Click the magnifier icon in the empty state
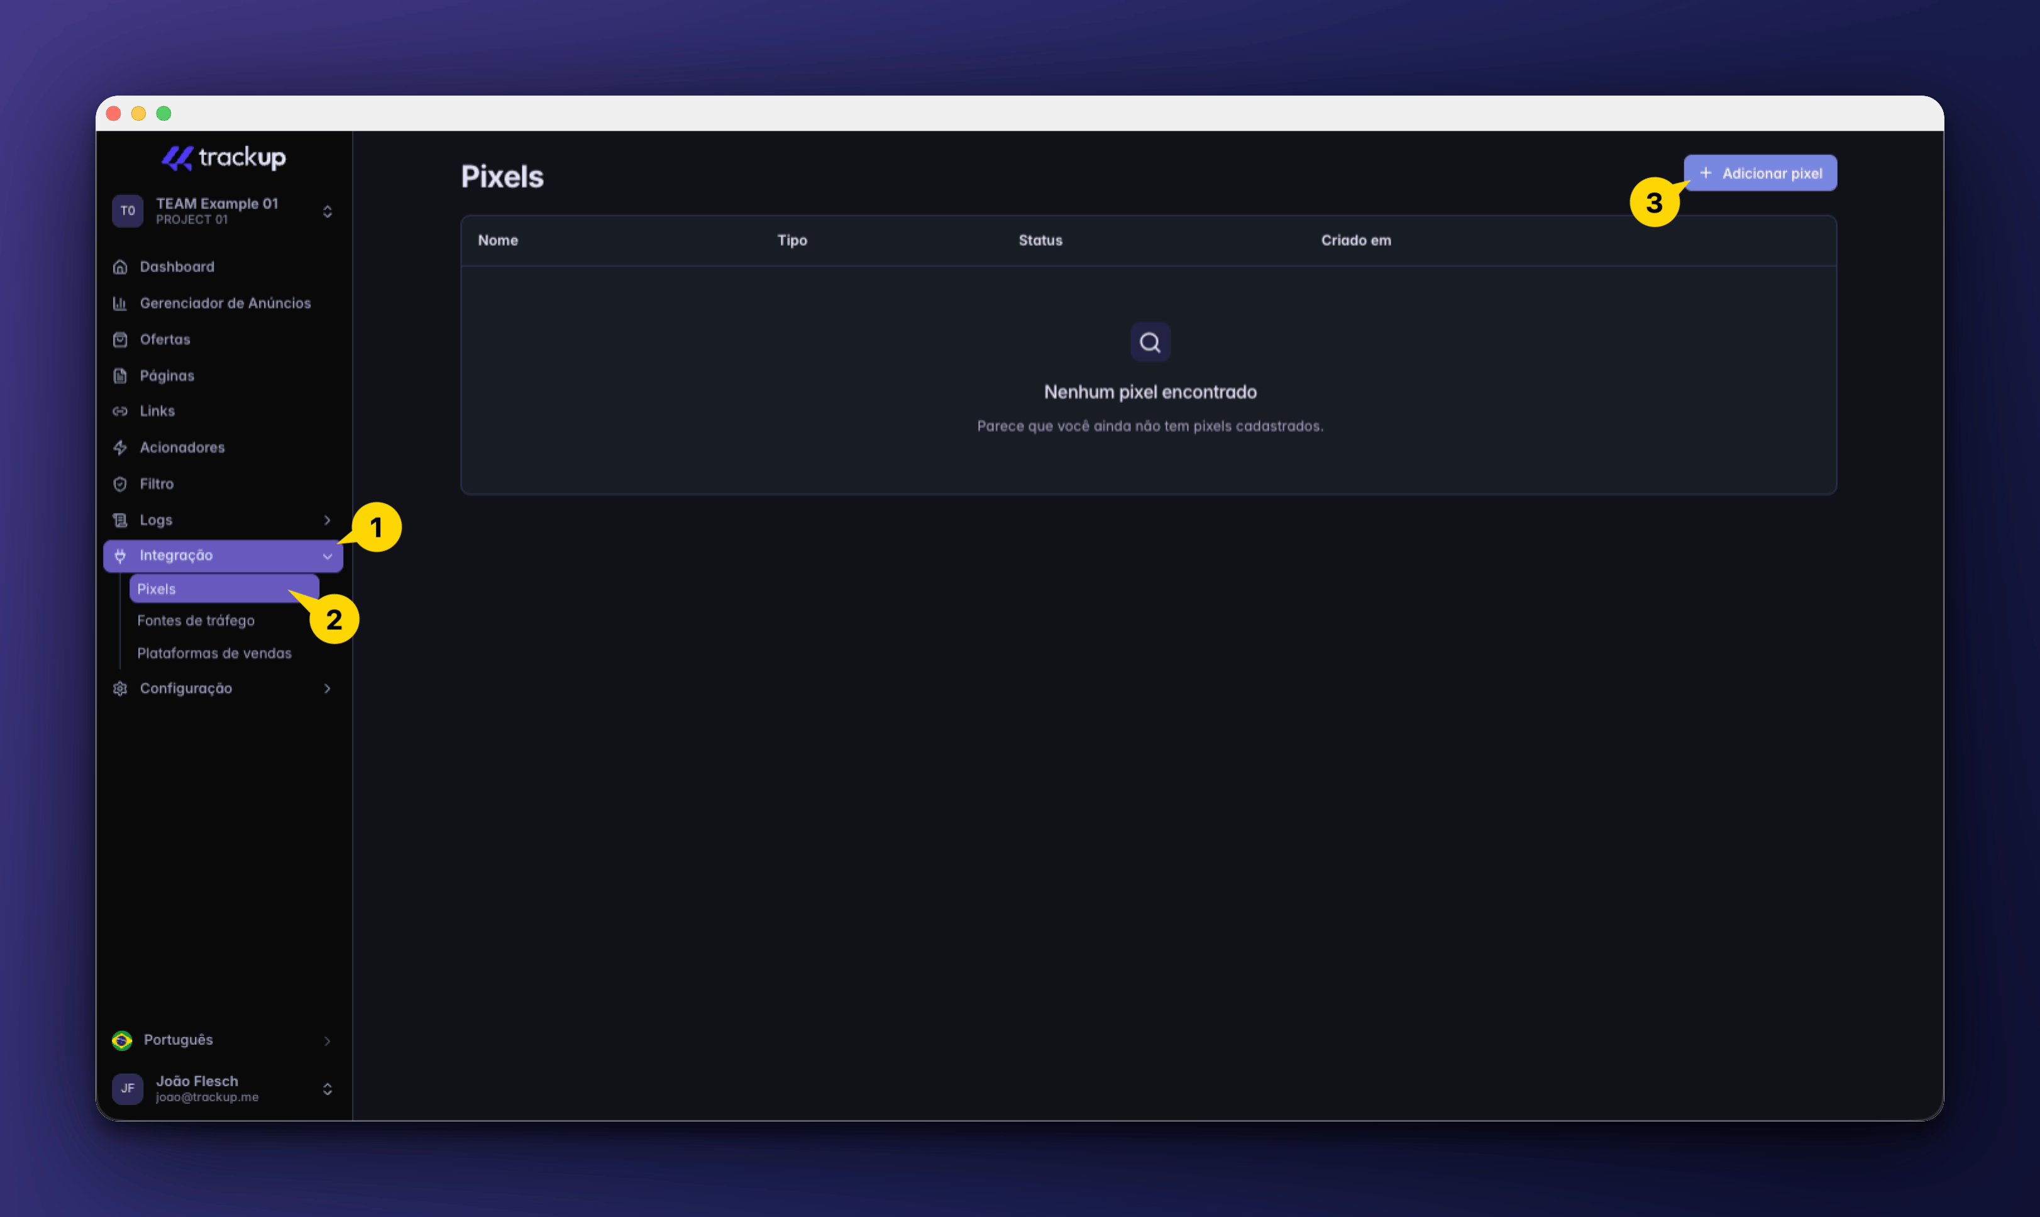This screenshot has height=1217, width=2040. pyautogui.click(x=1150, y=342)
